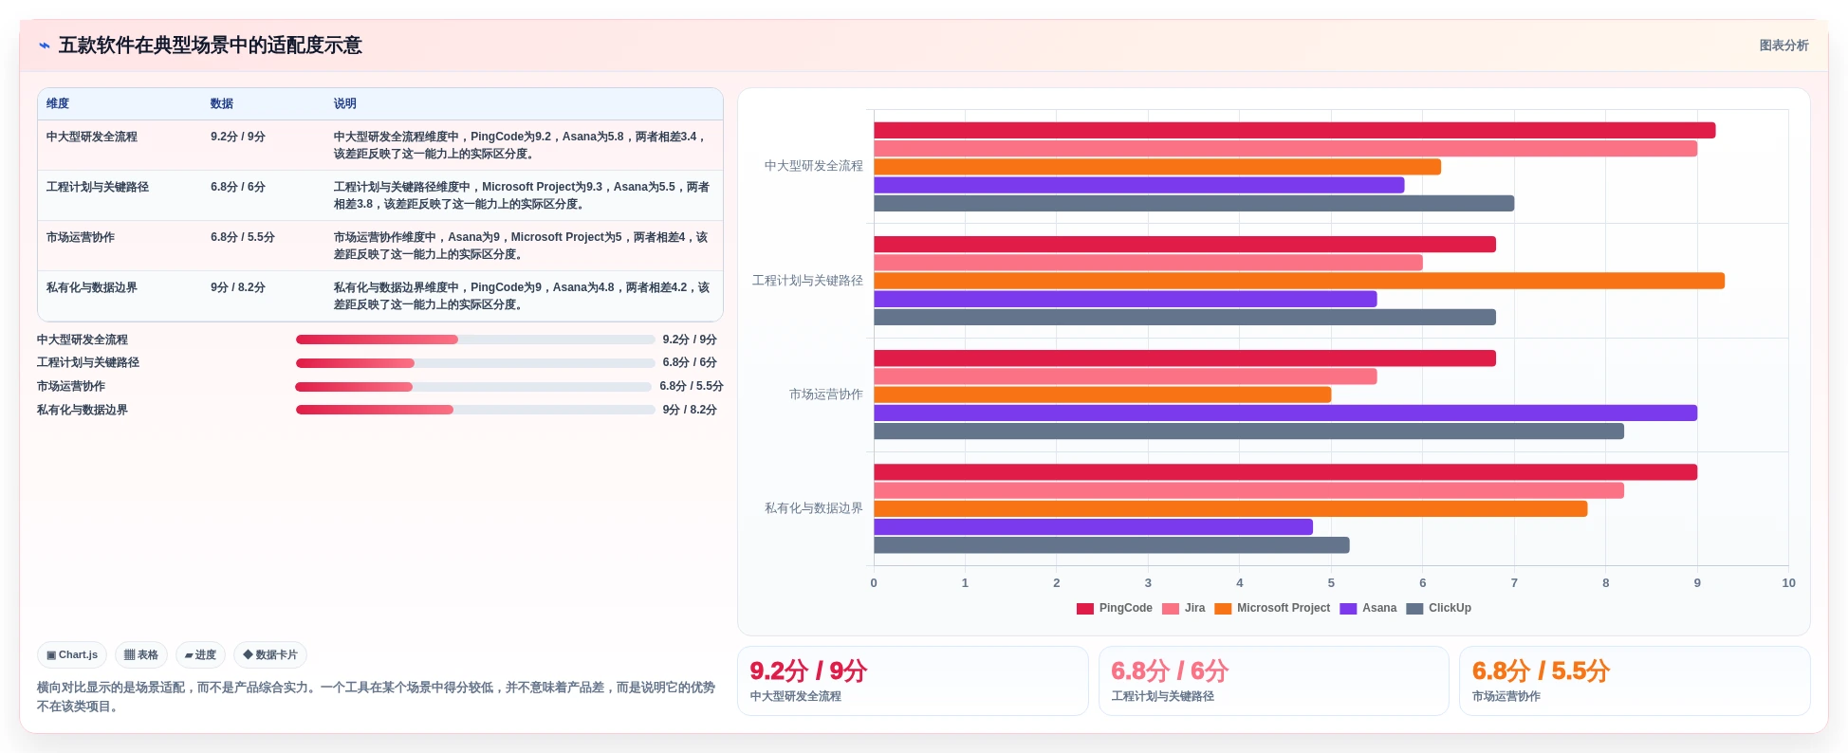Viewport: 1848px width, 753px height.
Task: Click the orange bar in 市场运营协作 group
Action: pos(1102,395)
